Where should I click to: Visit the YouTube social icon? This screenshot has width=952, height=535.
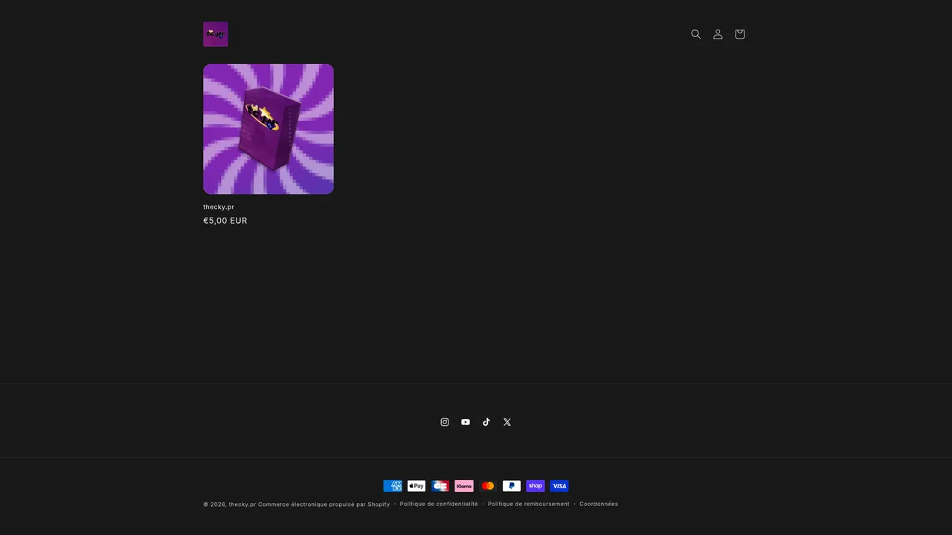point(466,422)
